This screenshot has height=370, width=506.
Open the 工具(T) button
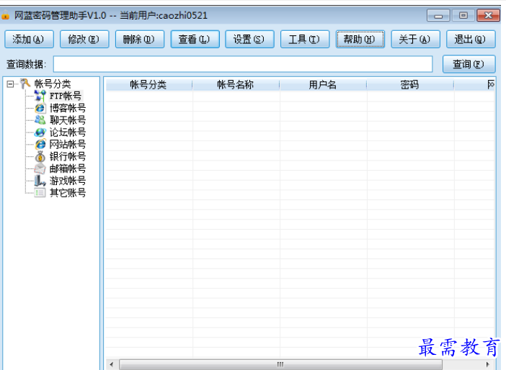pos(305,40)
